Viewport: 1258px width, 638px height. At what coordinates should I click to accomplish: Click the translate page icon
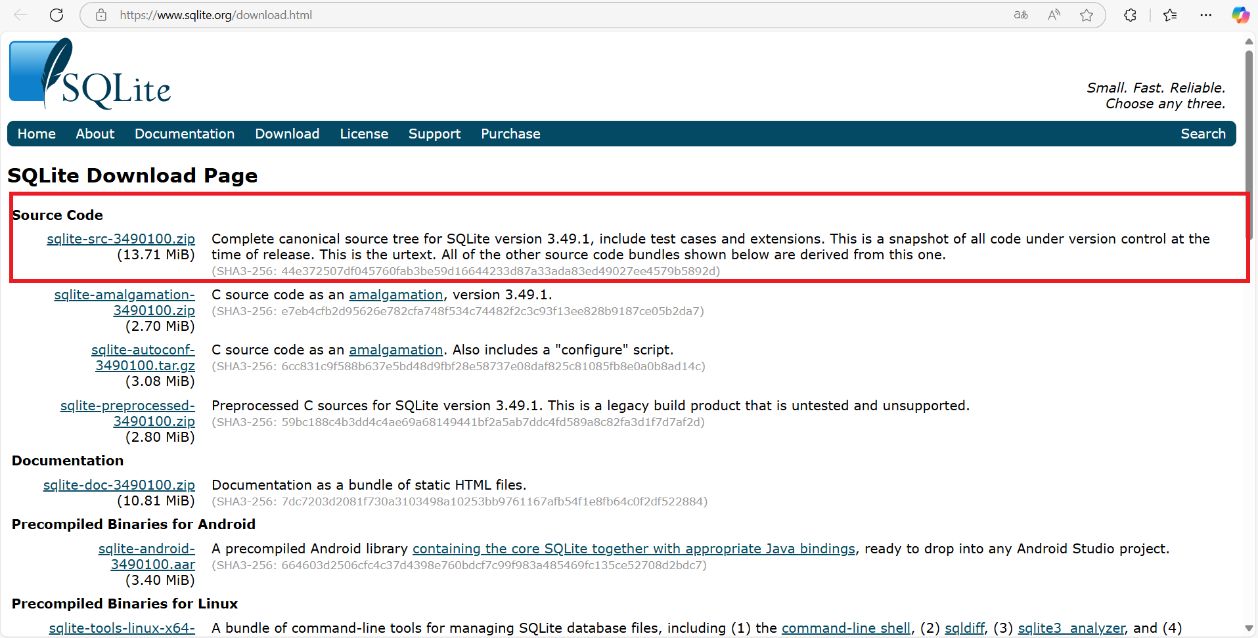pyautogui.click(x=1020, y=15)
